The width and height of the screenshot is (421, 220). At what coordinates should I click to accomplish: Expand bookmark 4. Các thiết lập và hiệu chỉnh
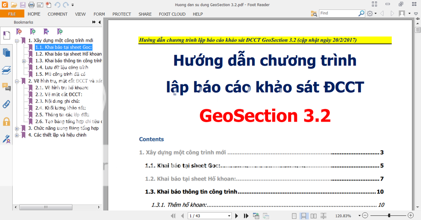(16, 136)
